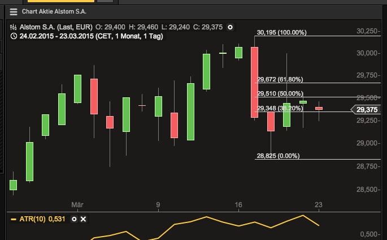Remove the ATR(10) indicator with X icon
The width and height of the screenshot is (387, 240).
click(x=83, y=219)
